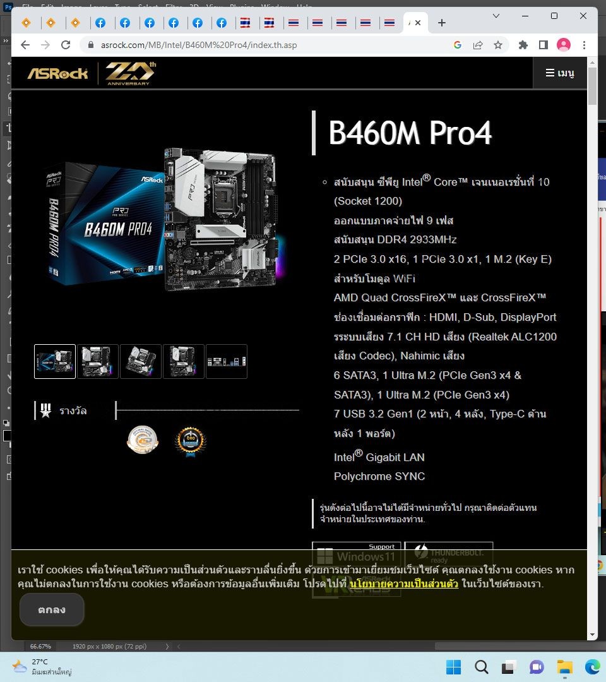
Task: Open File Explorer from the taskbar
Action: (565, 667)
